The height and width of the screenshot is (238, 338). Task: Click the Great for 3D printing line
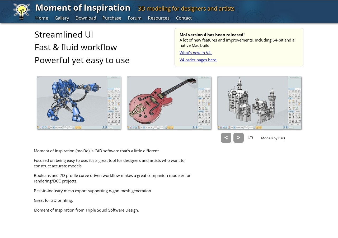(53, 200)
